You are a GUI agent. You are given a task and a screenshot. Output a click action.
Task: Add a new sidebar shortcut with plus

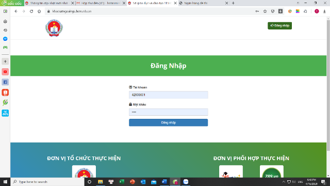coord(5,61)
